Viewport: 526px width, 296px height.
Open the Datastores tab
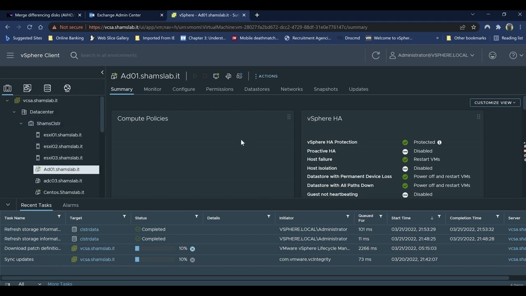click(x=257, y=89)
